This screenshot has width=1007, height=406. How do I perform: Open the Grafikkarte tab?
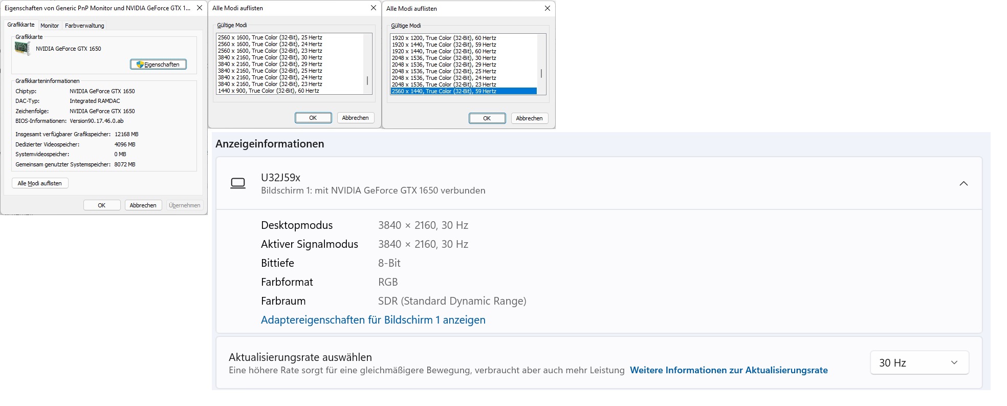coord(21,25)
